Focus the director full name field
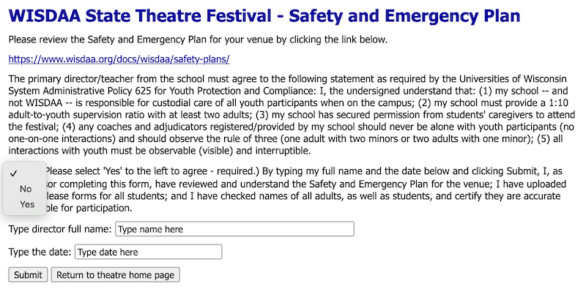The width and height of the screenshot is (586, 292). (234, 229)
